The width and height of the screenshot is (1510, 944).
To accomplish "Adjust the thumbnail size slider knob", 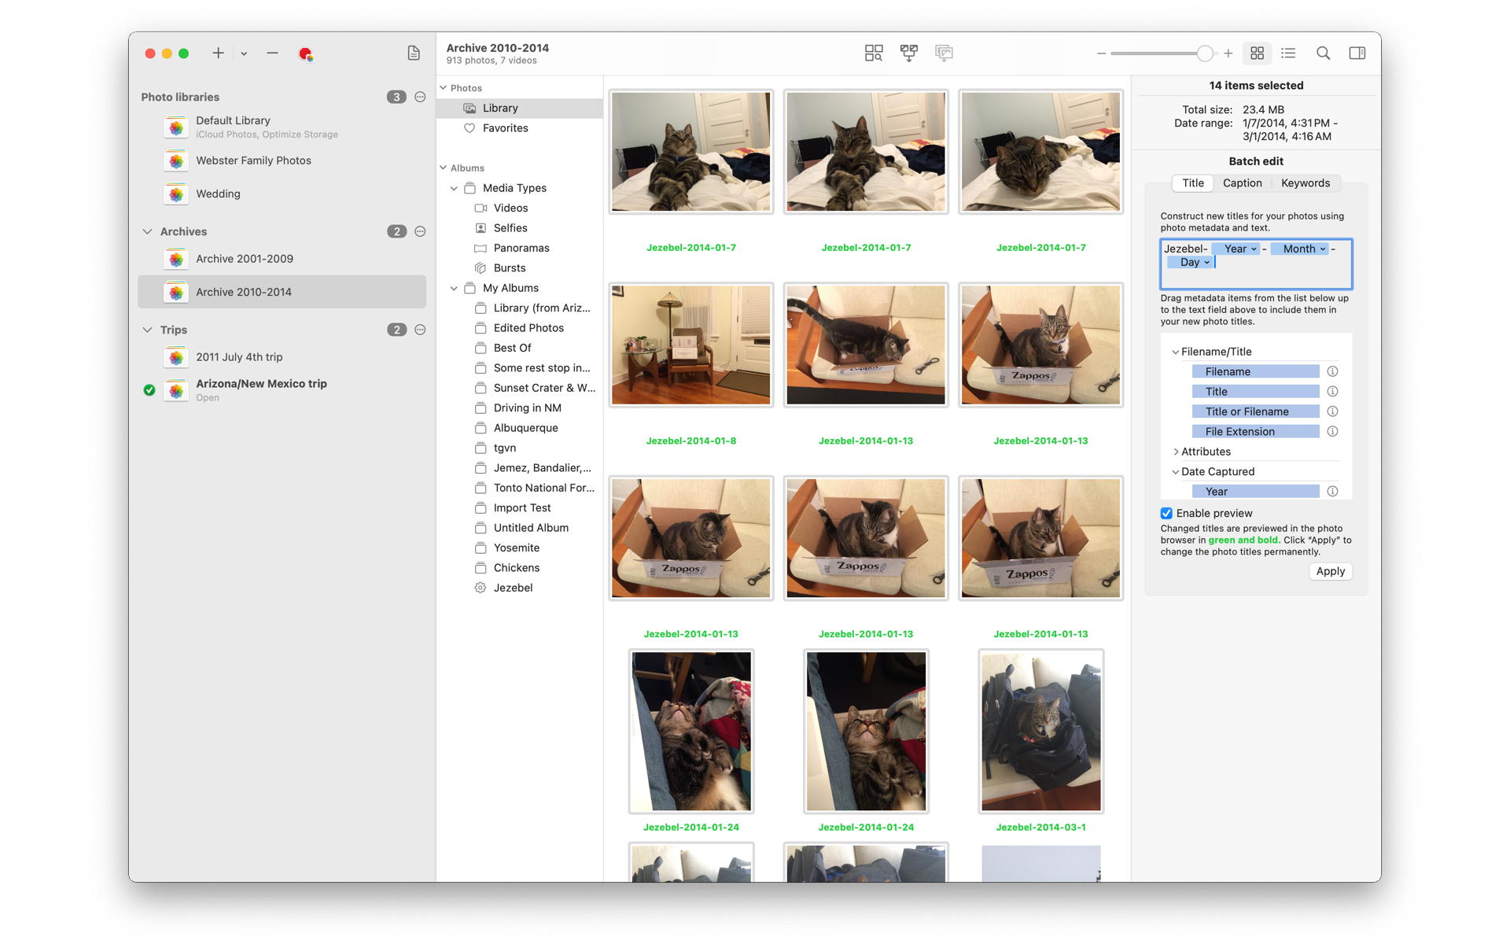I will (1205, 53).
